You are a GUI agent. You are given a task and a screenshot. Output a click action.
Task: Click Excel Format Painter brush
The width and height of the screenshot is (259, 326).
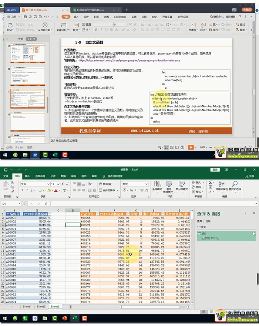coord(13,191)
